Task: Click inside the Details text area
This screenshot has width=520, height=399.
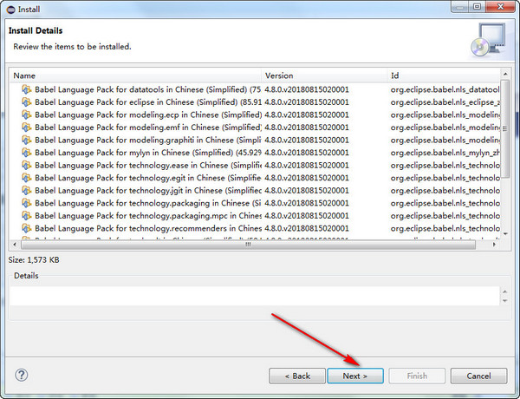Action: pos(255,296)
